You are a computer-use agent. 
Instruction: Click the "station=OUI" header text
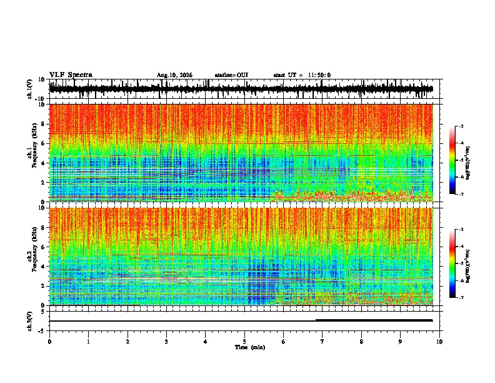(x=231, y=75)
